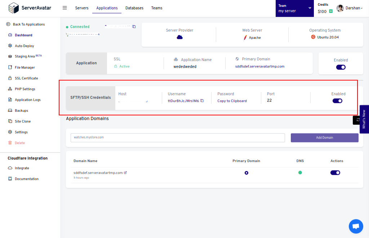Expand the Team my server dropdown

[295, 9]
